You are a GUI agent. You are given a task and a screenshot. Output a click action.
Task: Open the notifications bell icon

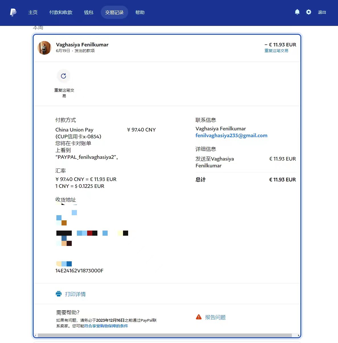coord(297,12)
